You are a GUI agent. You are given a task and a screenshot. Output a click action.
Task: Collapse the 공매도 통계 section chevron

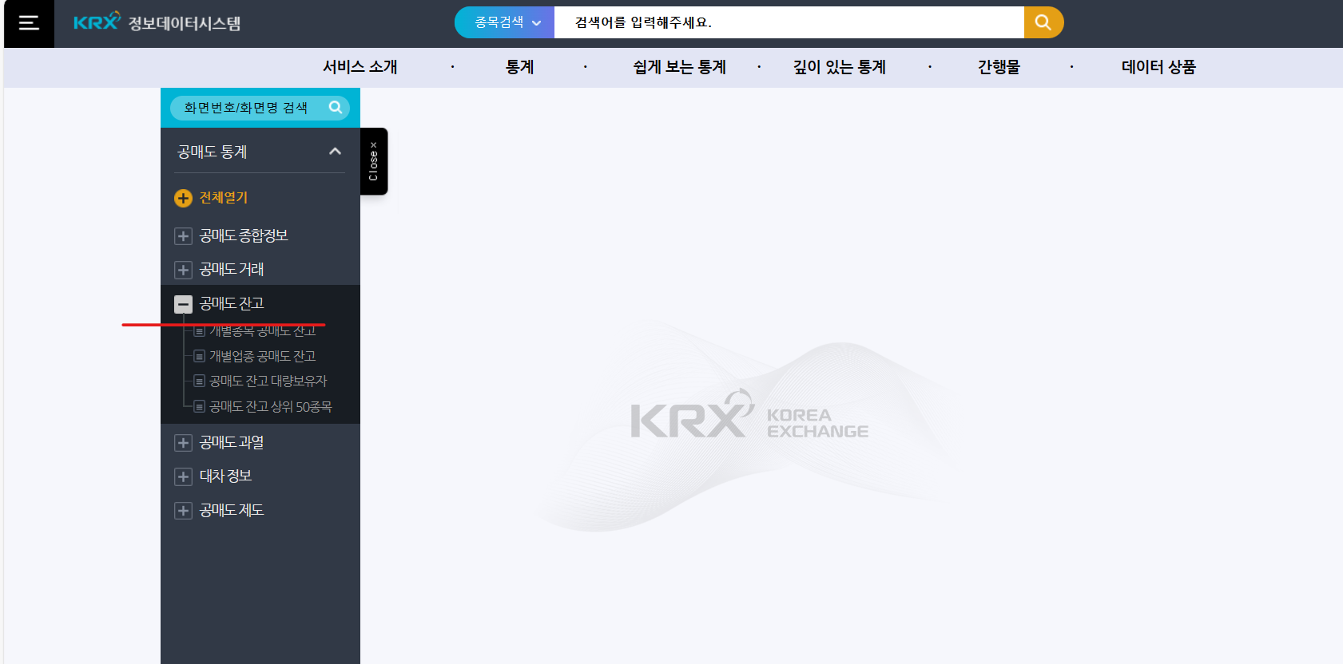(x=336, y=151)
